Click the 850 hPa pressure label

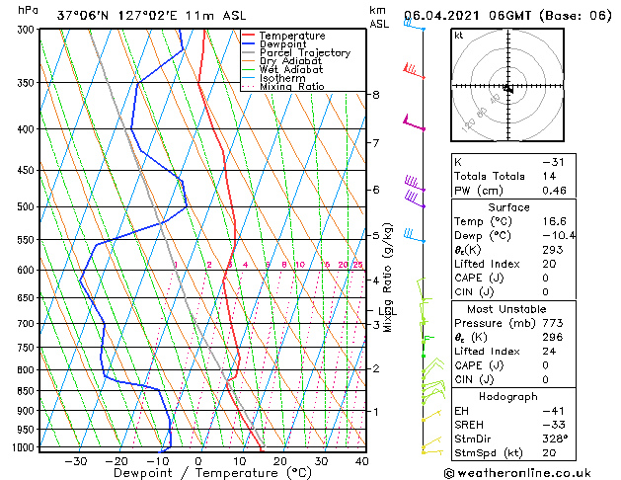[x=28, y=391]
